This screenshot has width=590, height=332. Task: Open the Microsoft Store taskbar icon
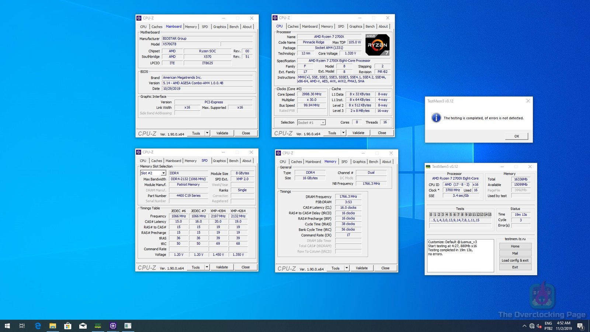point(68,326)
